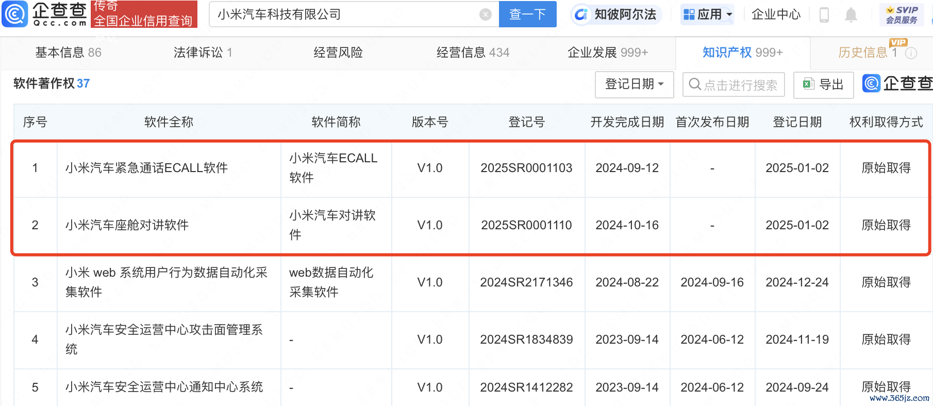Click the magnifier search icon
Viewport: 933px width, 406px height.
694,84
